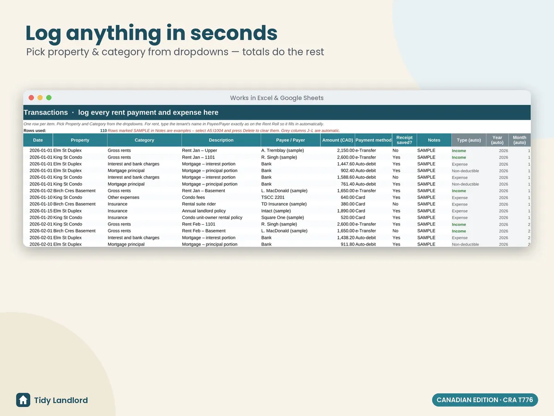Select the 'Annual landlord policy' description cell
The height and width of the screenshot is (416, 554).
pyautogui.click(x=221, y=211)
